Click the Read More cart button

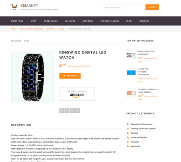point(70,76)
